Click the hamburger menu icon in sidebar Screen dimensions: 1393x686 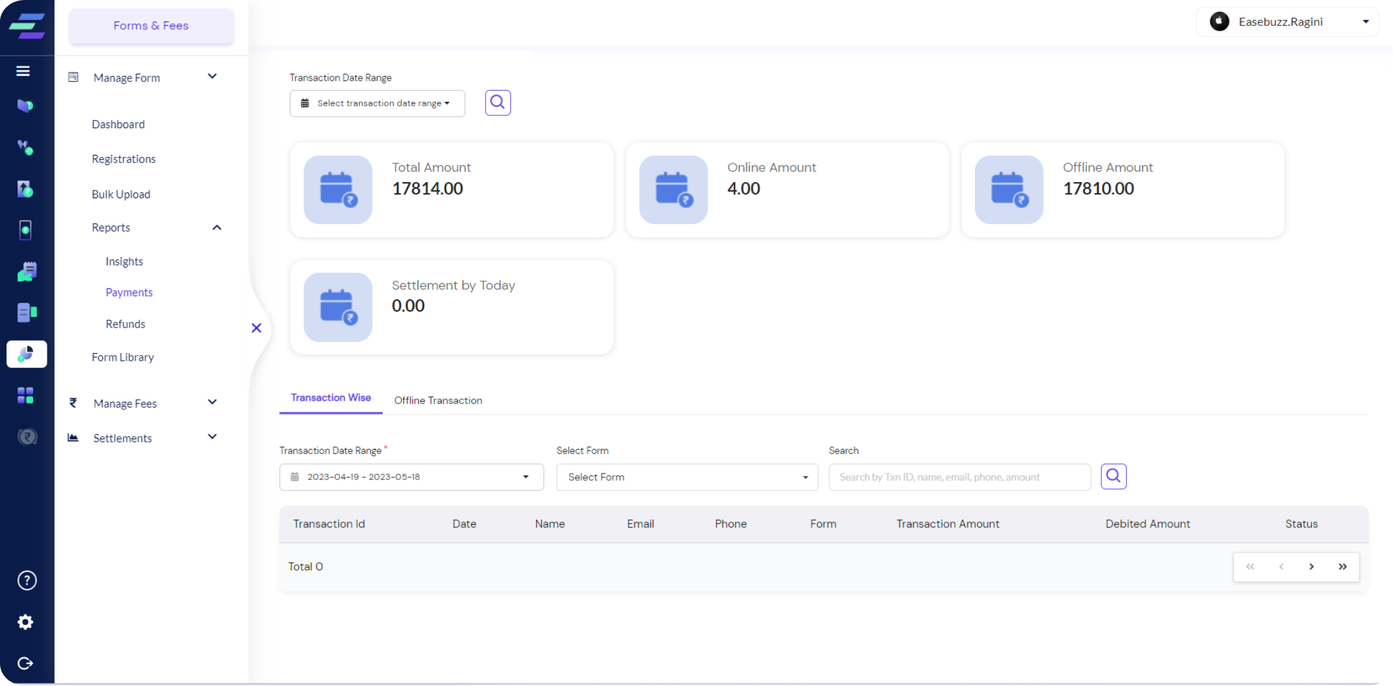[x=23, y=71]
